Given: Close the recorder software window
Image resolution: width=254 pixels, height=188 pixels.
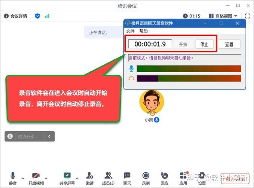Looking at the screenshot, I should tap(237, 23).
